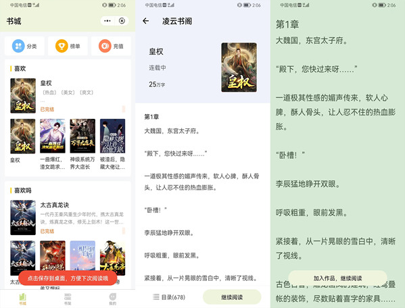This screenshot has height=308, width=405.
Task: Tap the 继续阅读 continue reading button
Action: click(232, 297)
